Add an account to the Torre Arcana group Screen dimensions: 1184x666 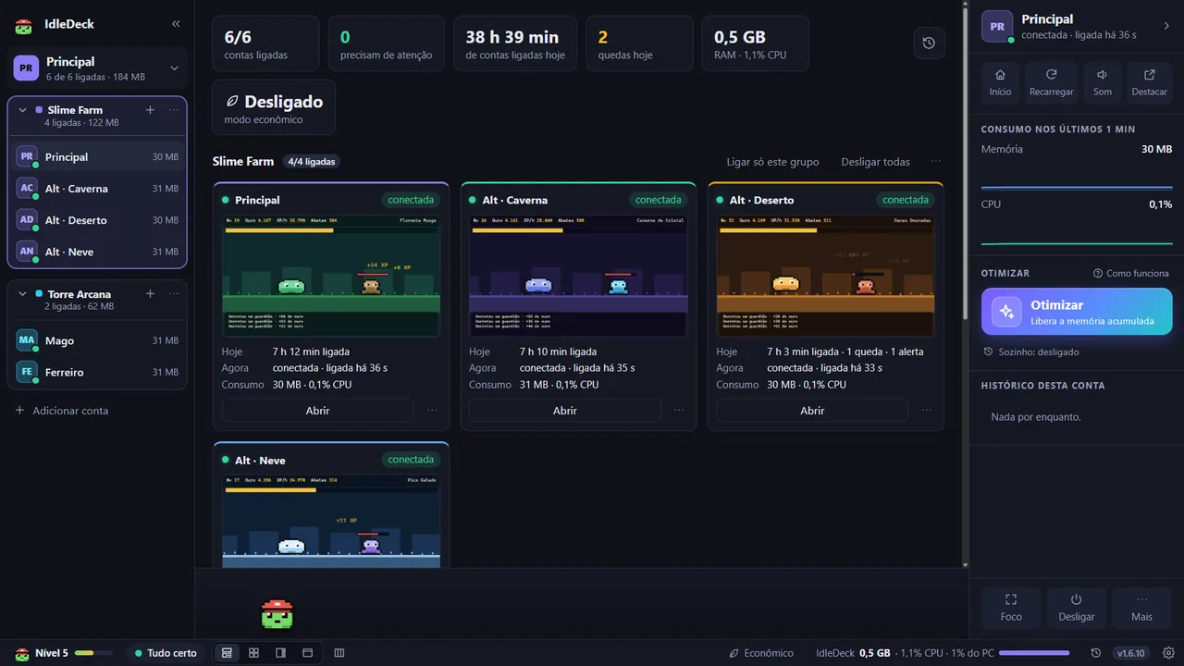[151, 294]
